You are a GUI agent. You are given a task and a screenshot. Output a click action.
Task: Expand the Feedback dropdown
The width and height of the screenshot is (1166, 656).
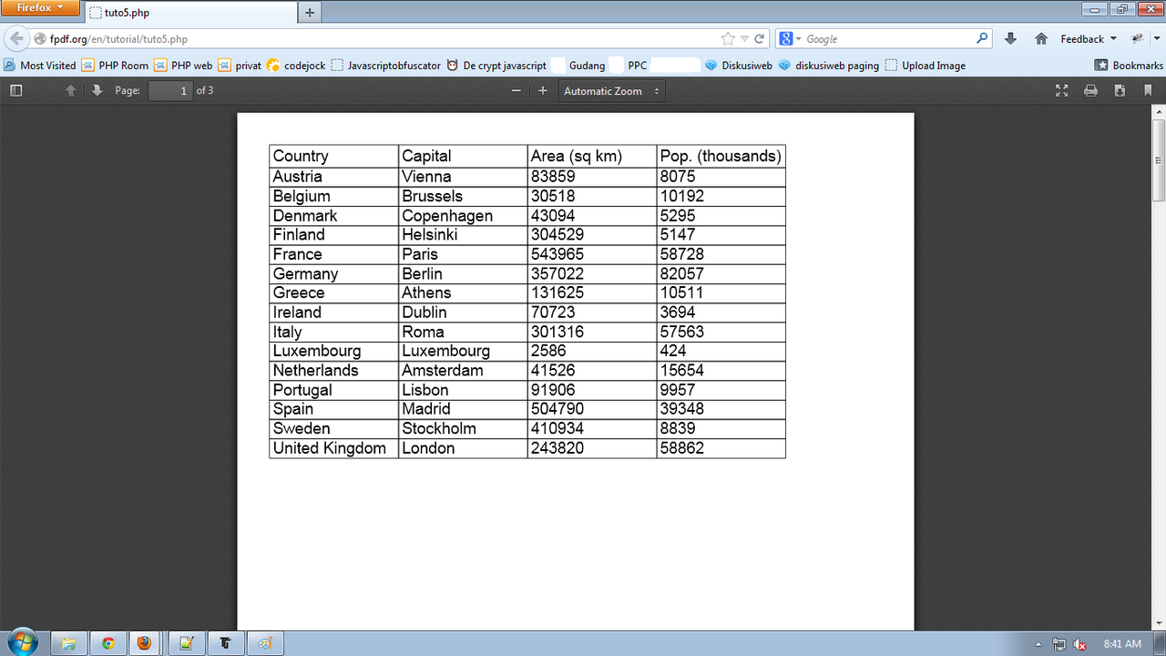click(x=1089, y=39)
